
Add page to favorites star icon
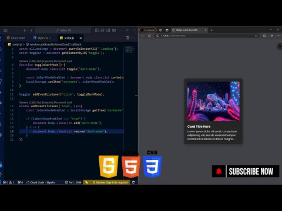256,36
